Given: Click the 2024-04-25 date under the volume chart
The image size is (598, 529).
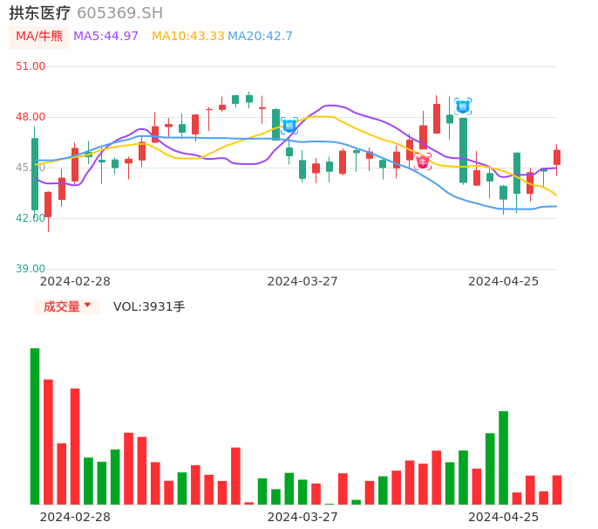Looking at the screenshot, I should coord(503,516).
